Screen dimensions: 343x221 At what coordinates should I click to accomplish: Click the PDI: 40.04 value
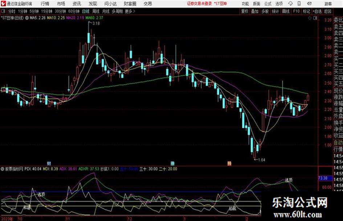click(33, 169)
